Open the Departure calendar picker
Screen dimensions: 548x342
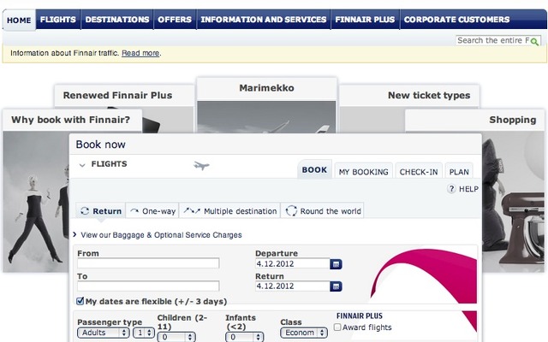point(336,264)
